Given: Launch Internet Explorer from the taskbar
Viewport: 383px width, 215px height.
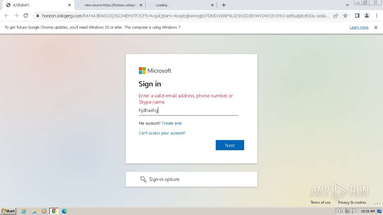Looking at the screenshot, I should 24,211.
